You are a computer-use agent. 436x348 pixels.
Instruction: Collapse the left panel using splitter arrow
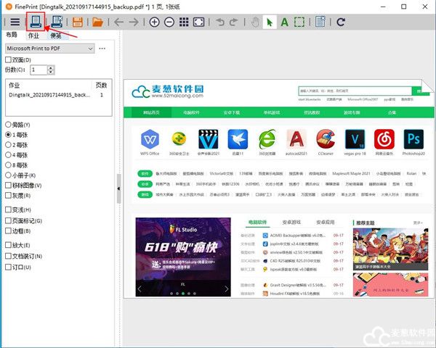coord(119,188)
